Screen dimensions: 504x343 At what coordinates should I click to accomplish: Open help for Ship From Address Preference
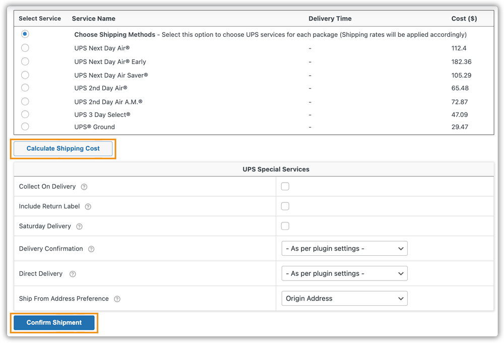(117, 299)
